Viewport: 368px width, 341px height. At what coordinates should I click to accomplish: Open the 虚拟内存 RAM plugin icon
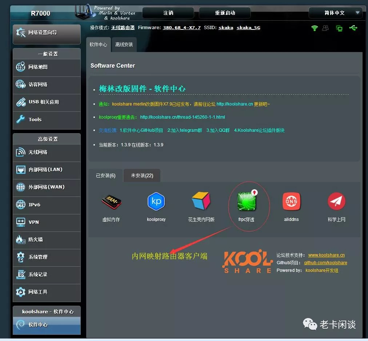pos(111,202)
